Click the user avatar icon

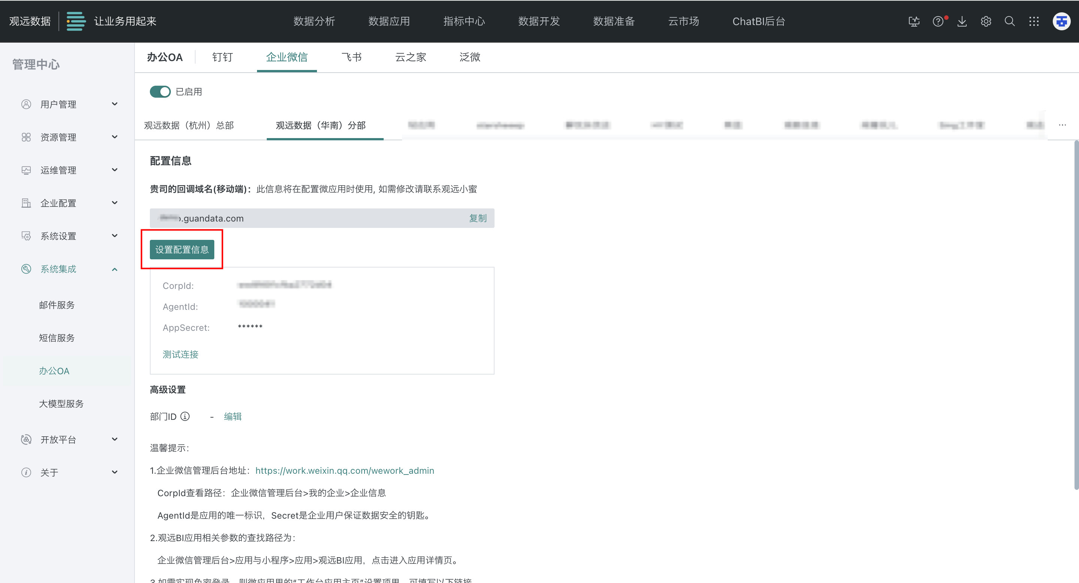pos(1061,21)
